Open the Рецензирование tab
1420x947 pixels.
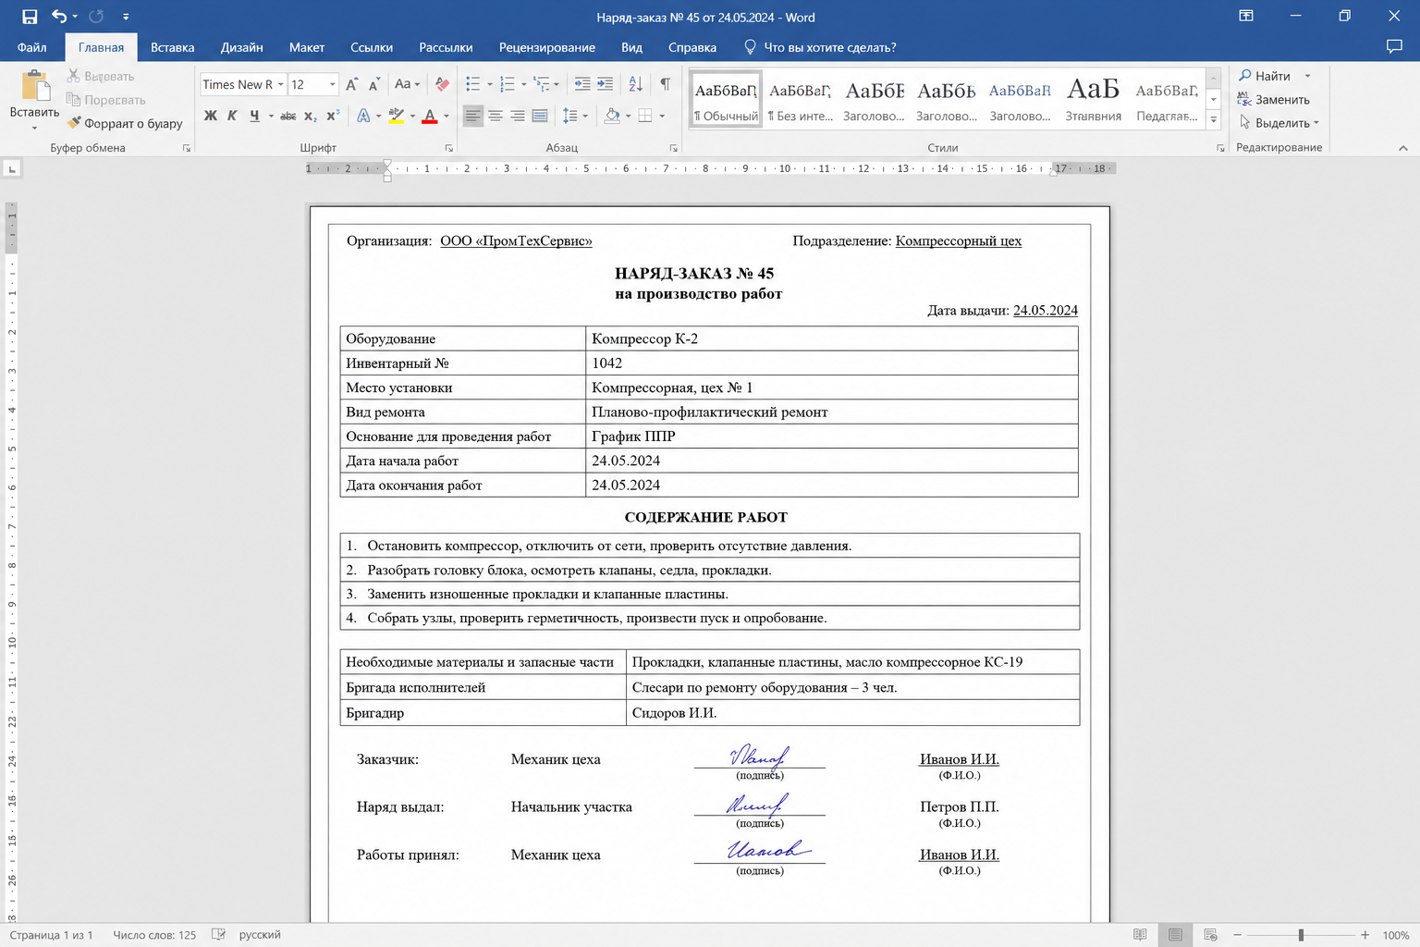[x=547, y=47]
